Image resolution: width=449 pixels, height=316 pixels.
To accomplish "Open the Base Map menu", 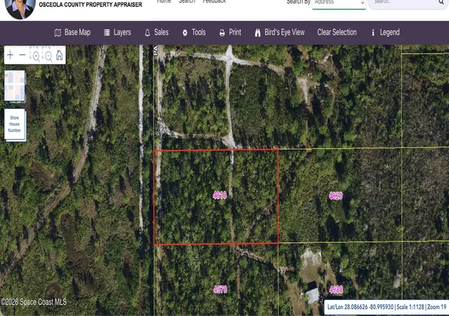I will 72,32.
